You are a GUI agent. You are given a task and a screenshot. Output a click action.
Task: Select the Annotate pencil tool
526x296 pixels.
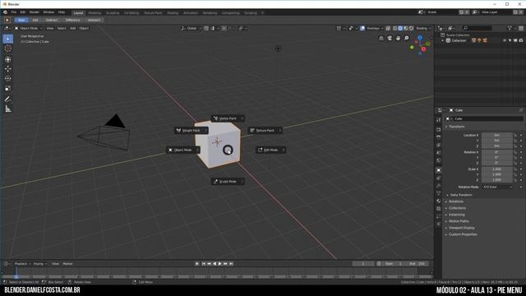point(8,99)
